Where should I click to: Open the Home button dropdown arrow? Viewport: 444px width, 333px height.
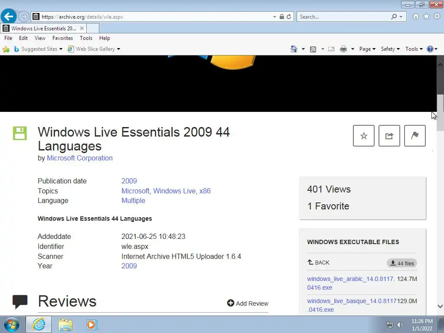(303, 49)
